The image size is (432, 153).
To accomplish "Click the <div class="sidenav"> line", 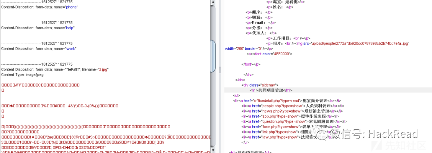I will (260, 85).
